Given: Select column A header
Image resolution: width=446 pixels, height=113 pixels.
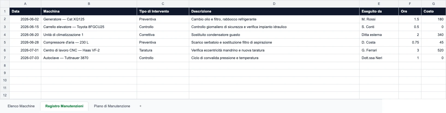Looking at the screenshot, I should pos(25,4).
